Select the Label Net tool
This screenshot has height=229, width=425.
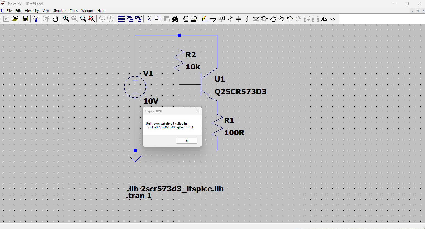pyautogui.click(x=222, y=19)
